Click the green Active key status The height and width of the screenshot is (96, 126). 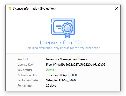point(50,70)
